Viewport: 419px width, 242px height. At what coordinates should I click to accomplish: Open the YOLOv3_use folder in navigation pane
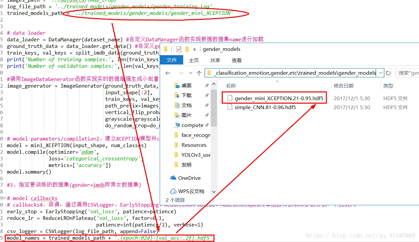point(196,155)
